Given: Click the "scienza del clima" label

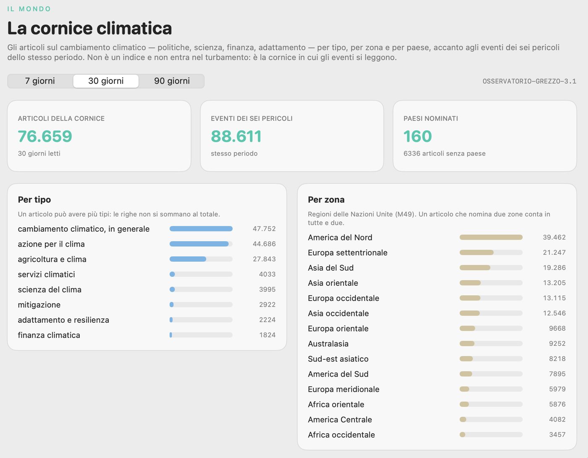Looking at the screenshot, I should (x=50, y=290).
